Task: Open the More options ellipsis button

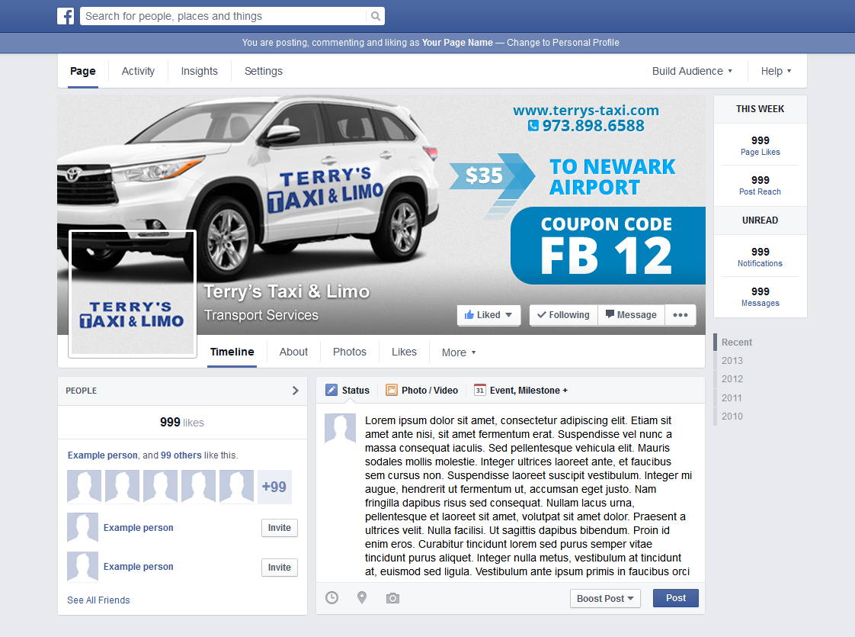Action: coord(680,314)
